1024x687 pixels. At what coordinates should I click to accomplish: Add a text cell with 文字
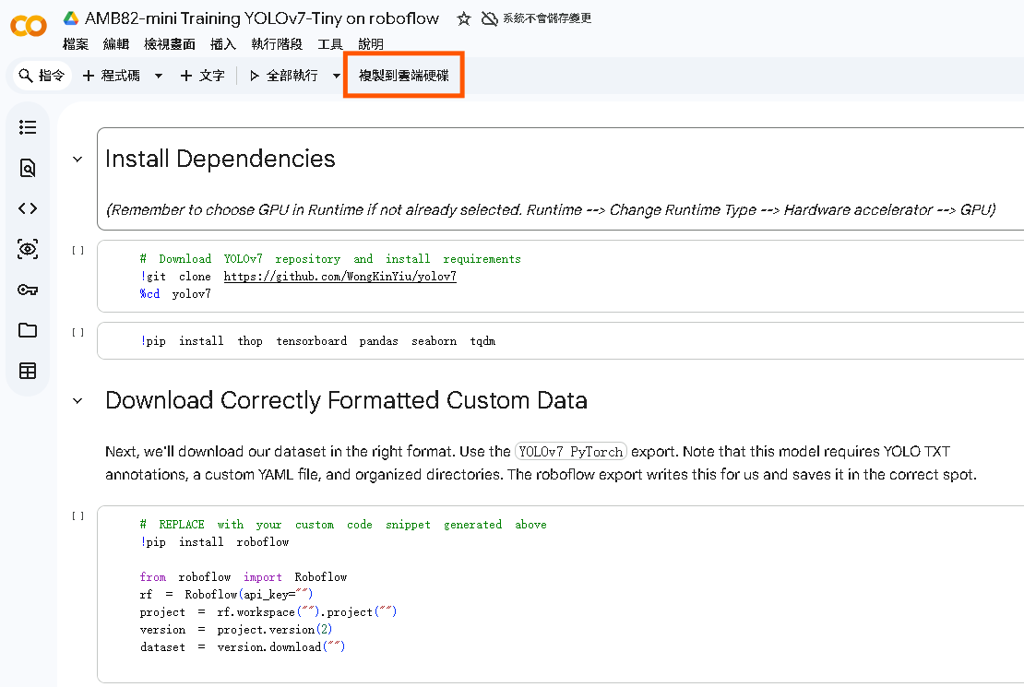pyautogui.click(x=202, y=76)
